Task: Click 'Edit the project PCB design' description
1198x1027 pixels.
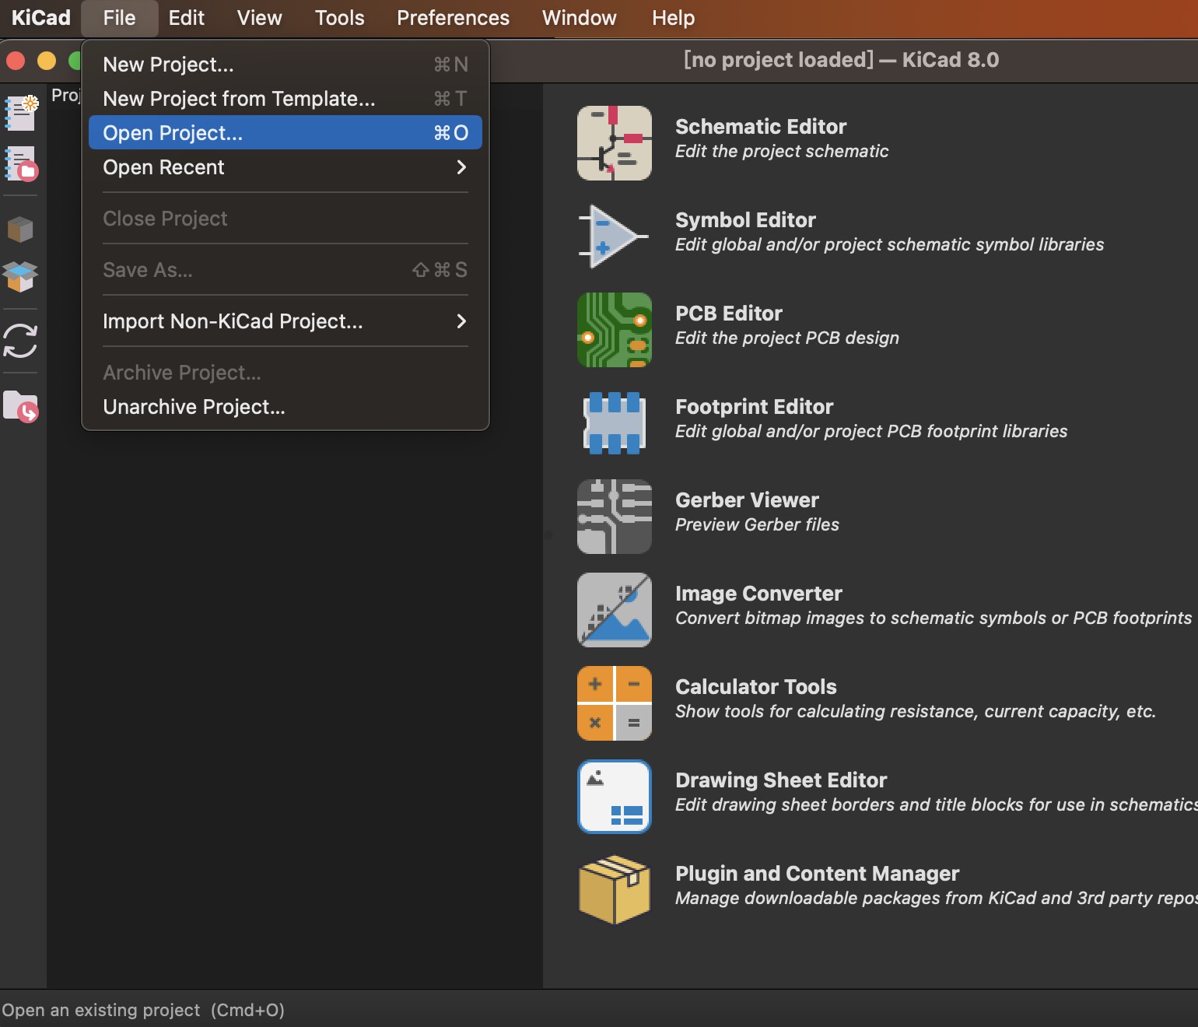Action: pyautogui.click(x=787, y=338)
